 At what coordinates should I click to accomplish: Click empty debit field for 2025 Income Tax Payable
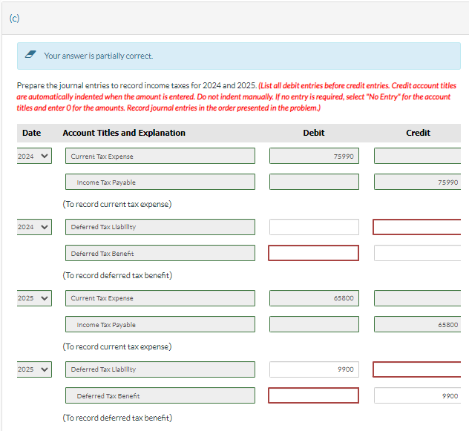[x=314, y=324]
